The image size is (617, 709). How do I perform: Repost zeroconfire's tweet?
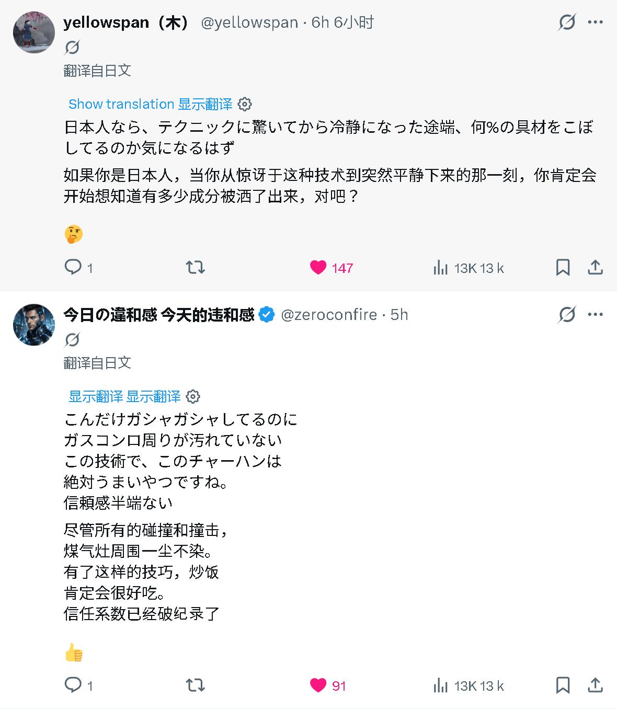click(195, 685)
